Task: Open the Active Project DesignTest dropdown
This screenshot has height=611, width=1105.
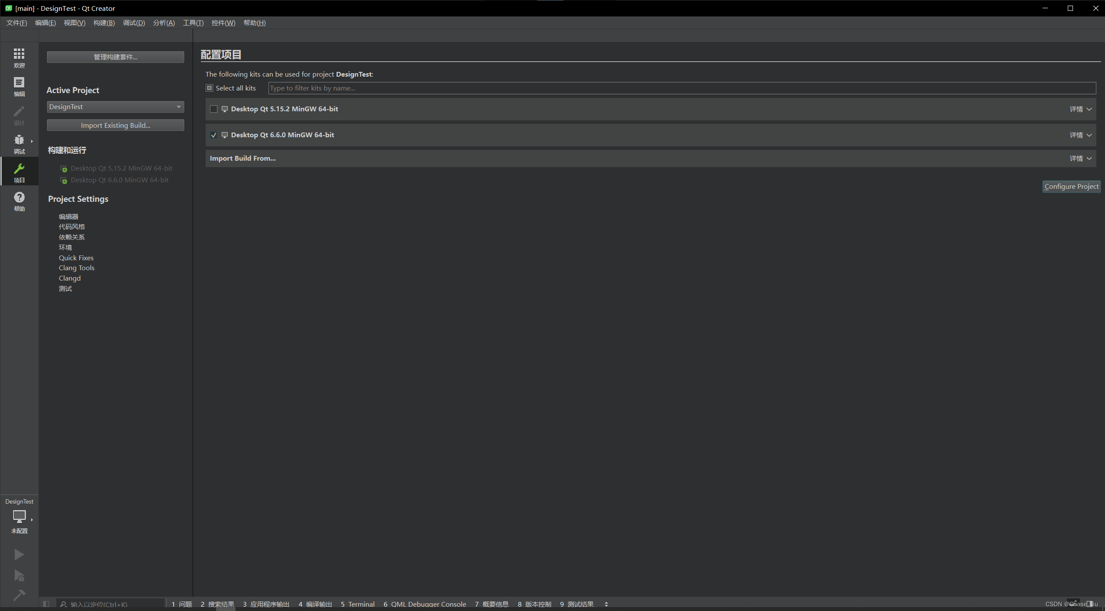Action: coord(115,107)
